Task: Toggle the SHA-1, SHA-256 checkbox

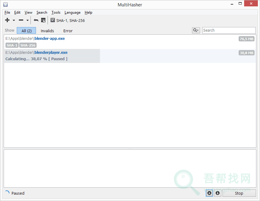Action: coord(53,20)
